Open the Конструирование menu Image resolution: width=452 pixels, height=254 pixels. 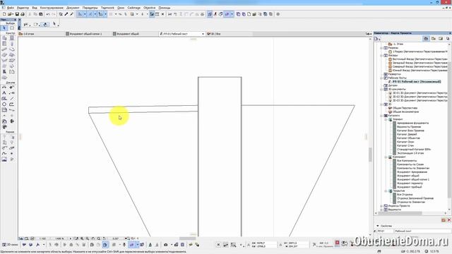52,8
